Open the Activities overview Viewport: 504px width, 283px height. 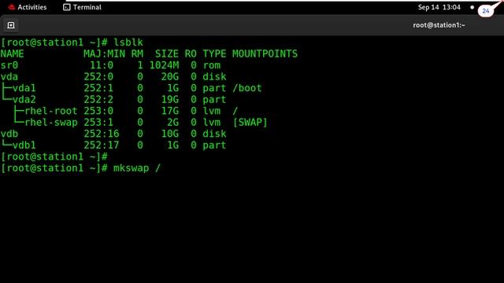click(x=28, y=7)
